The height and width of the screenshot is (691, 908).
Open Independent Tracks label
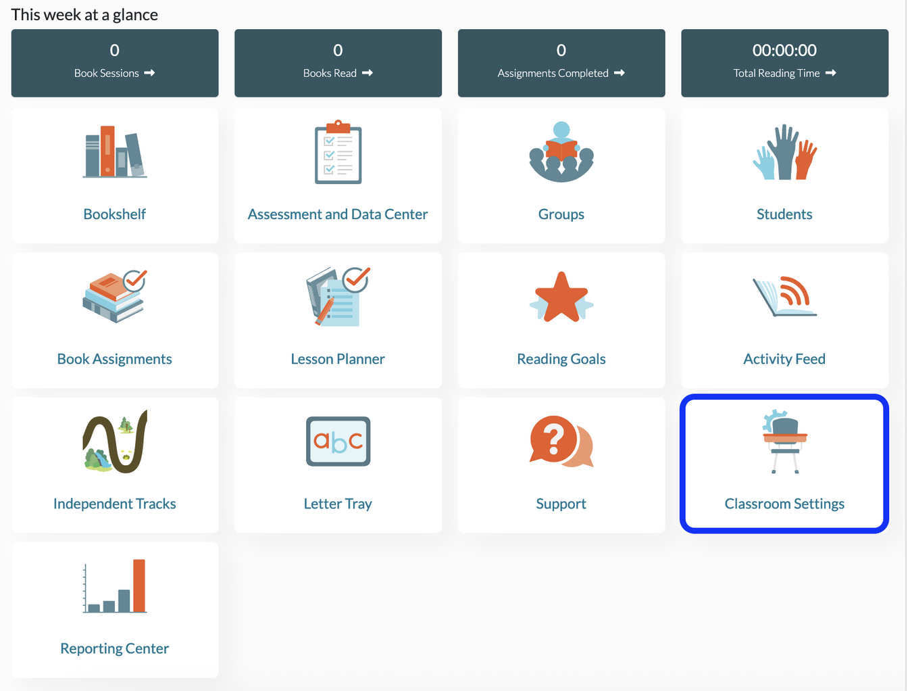pyautogui.click(x=115, y=504)
